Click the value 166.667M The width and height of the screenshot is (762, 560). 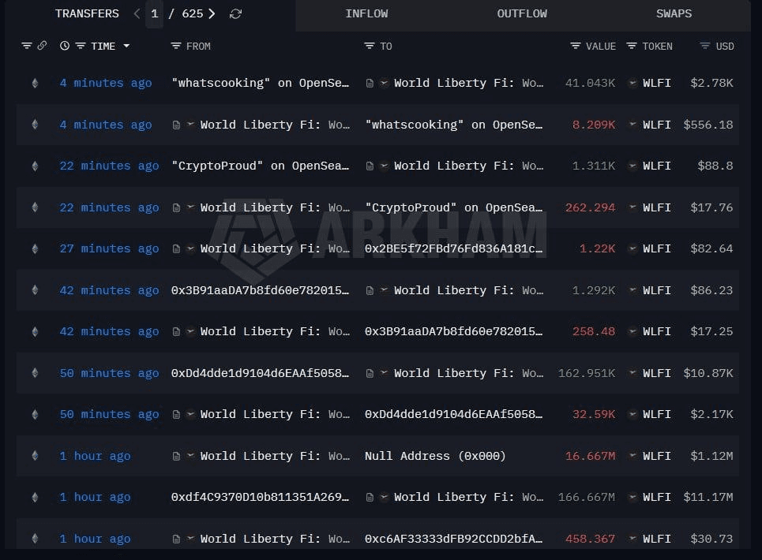click(587, 497)
